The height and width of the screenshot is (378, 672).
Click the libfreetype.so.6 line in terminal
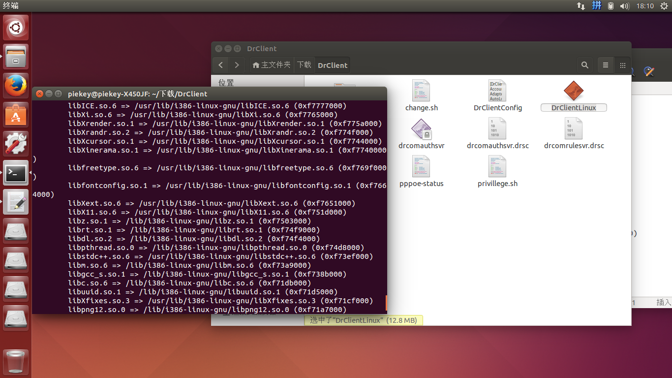tap(227, 168)
